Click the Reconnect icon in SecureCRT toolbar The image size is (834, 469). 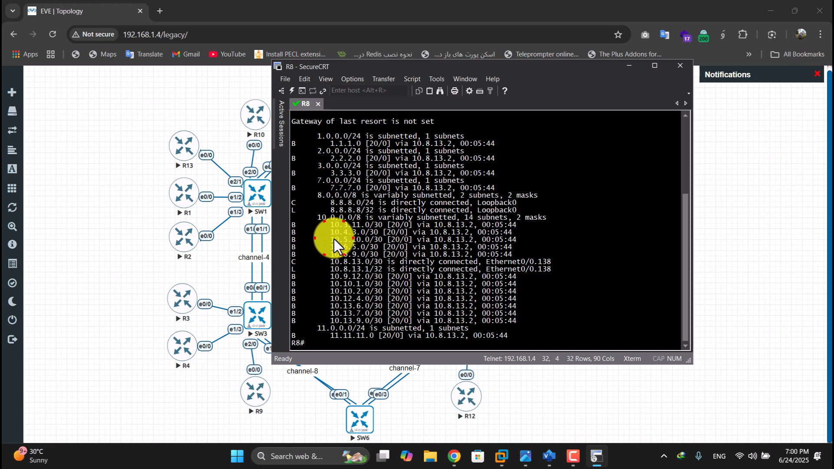click(x=313, y=91)
